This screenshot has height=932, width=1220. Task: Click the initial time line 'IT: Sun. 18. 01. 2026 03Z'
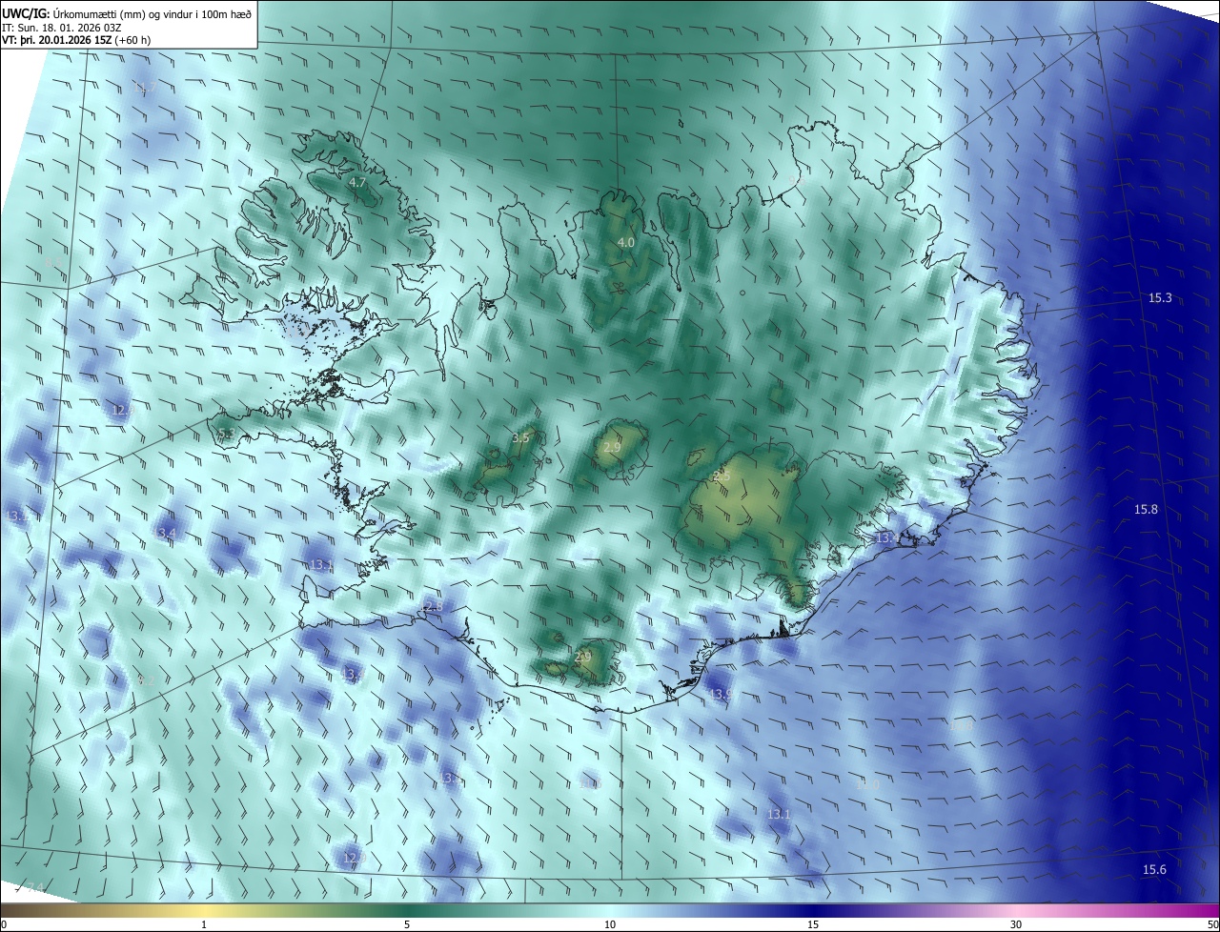[x=63, y=27]
